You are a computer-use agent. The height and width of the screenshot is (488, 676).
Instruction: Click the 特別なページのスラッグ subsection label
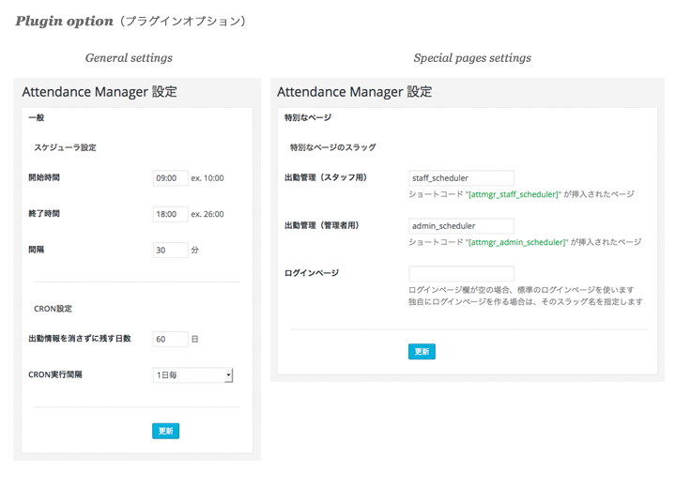click(332, 147)
